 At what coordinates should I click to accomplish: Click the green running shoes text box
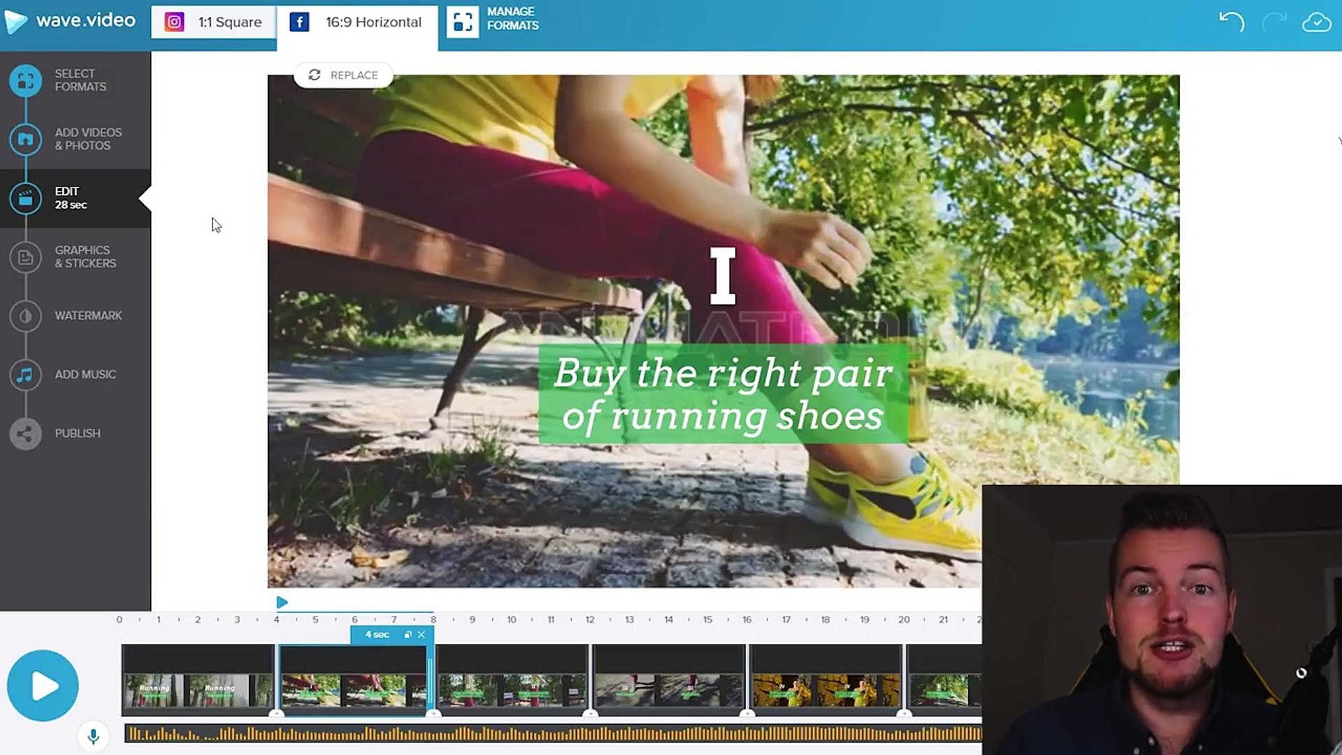tap(723, 394)
